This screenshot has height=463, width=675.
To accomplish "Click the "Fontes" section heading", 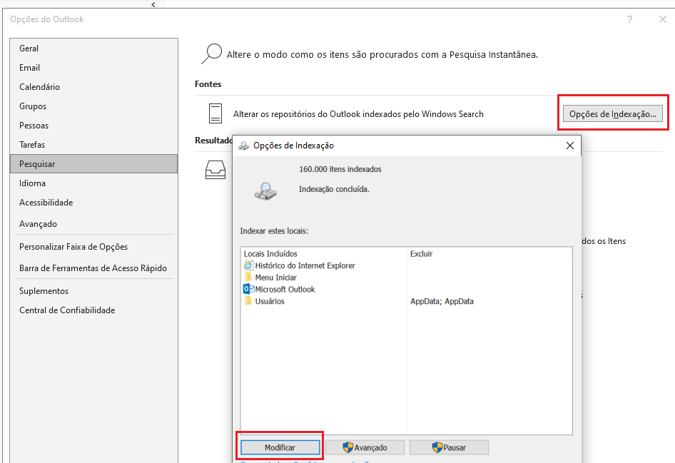I will 208,84.
